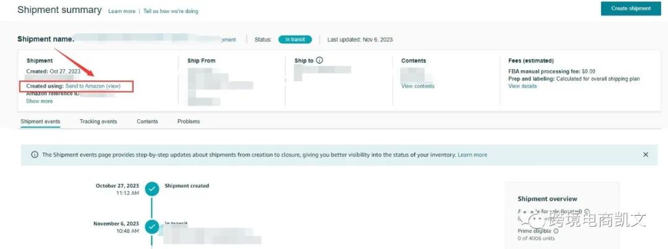
Task: Select the 0 of 4006 units text
Action: tap(536, 238)
